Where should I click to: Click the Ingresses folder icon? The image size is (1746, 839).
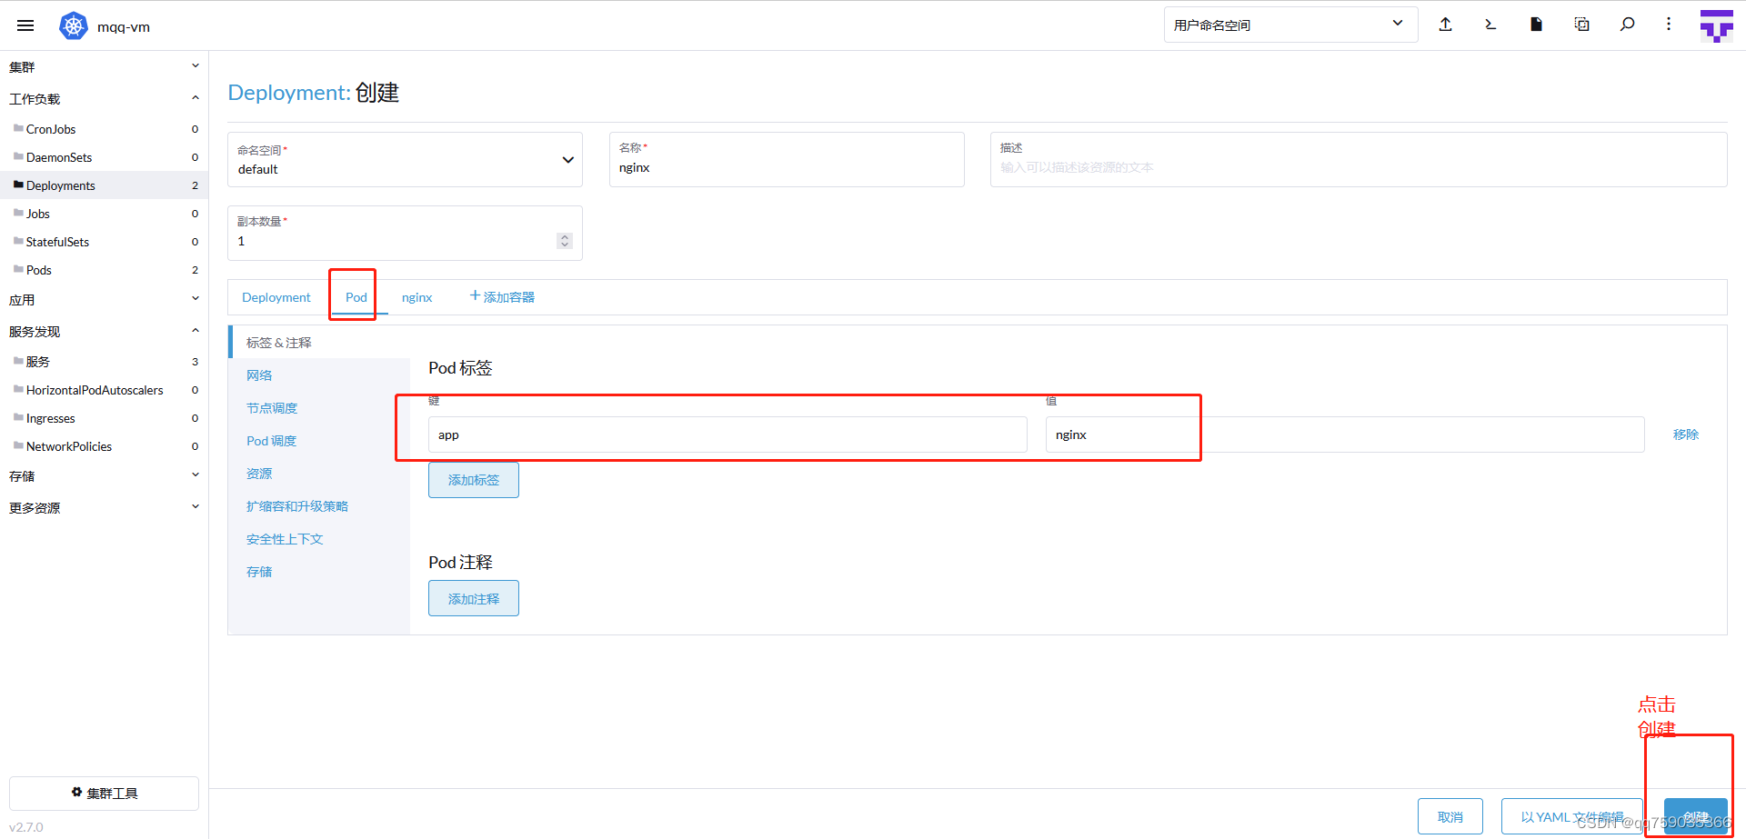click(18, 417)
